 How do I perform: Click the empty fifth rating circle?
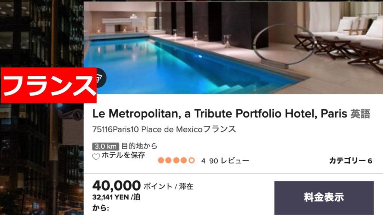click(191, 161)
